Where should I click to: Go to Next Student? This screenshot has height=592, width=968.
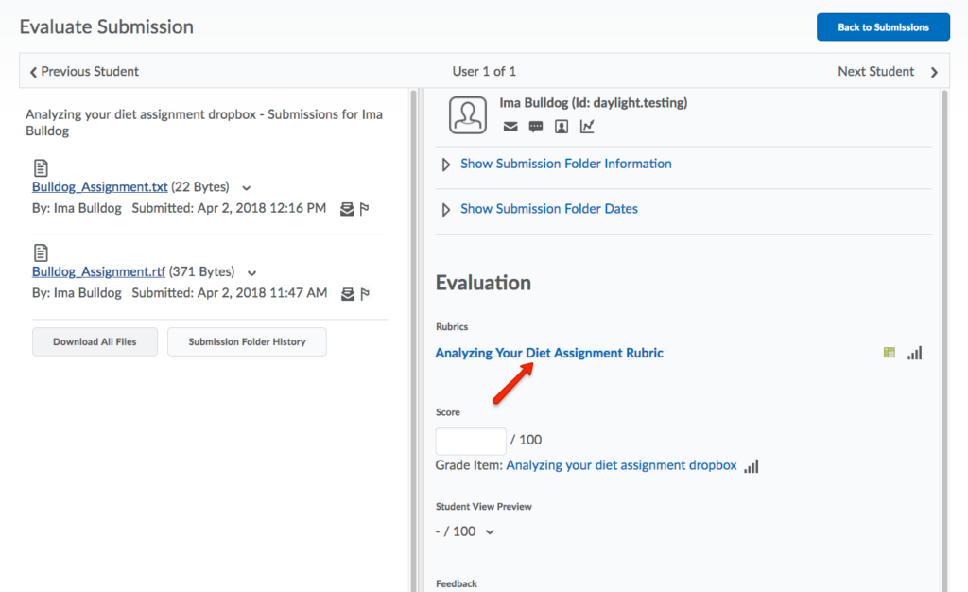[887, 71]
